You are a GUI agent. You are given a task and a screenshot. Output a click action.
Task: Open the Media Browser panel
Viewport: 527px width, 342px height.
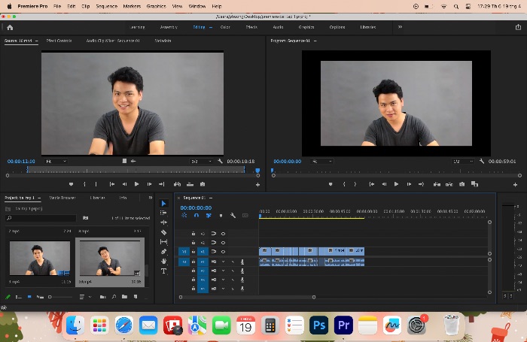[62, 198]
